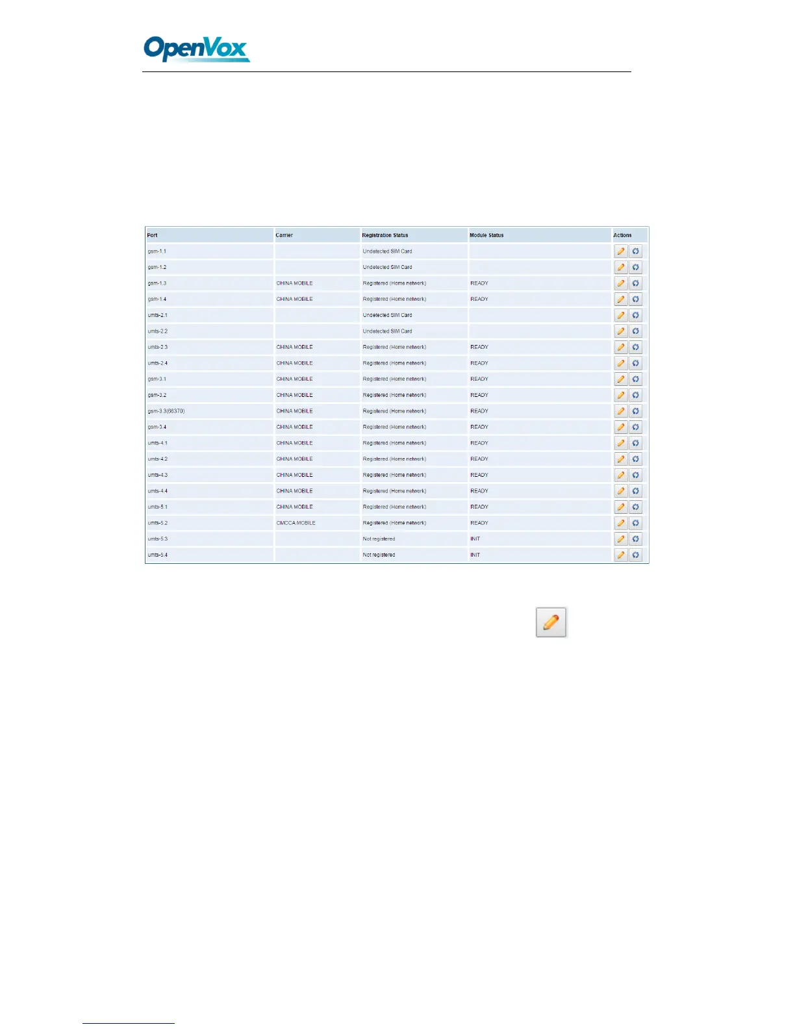Click refresh for umts-4.2
This screenshot has height=1029, width=795.
(636, 459)
